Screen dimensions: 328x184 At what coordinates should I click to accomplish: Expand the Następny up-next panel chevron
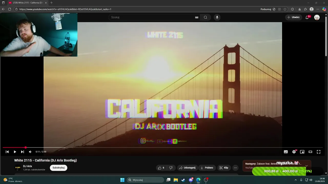click(306, 166)
